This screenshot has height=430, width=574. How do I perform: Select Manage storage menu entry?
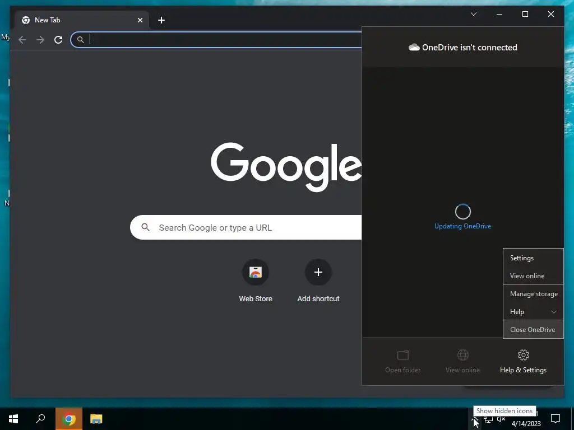coord(533,294)
